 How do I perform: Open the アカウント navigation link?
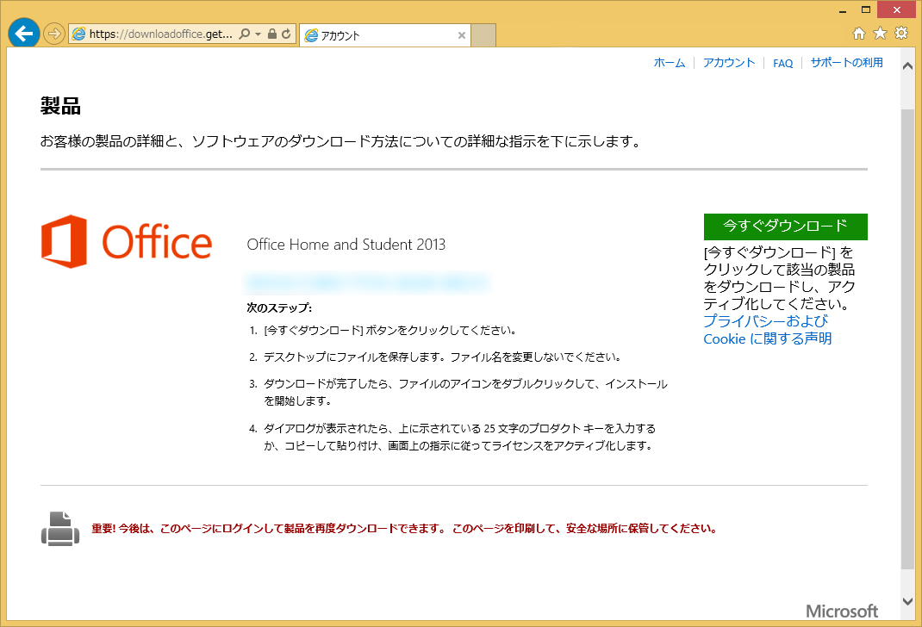pos(729,63)
